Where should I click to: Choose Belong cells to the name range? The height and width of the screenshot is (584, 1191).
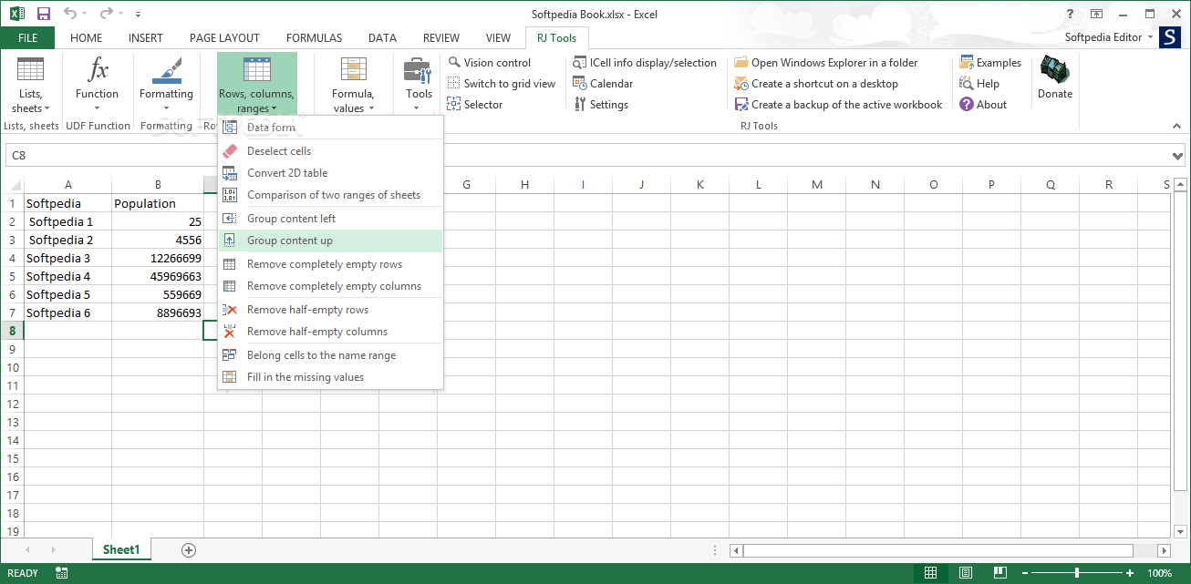(x=330, y=355)
